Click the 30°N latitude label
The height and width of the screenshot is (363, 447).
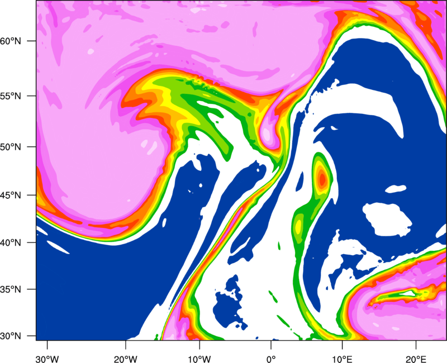coord(11,336)
